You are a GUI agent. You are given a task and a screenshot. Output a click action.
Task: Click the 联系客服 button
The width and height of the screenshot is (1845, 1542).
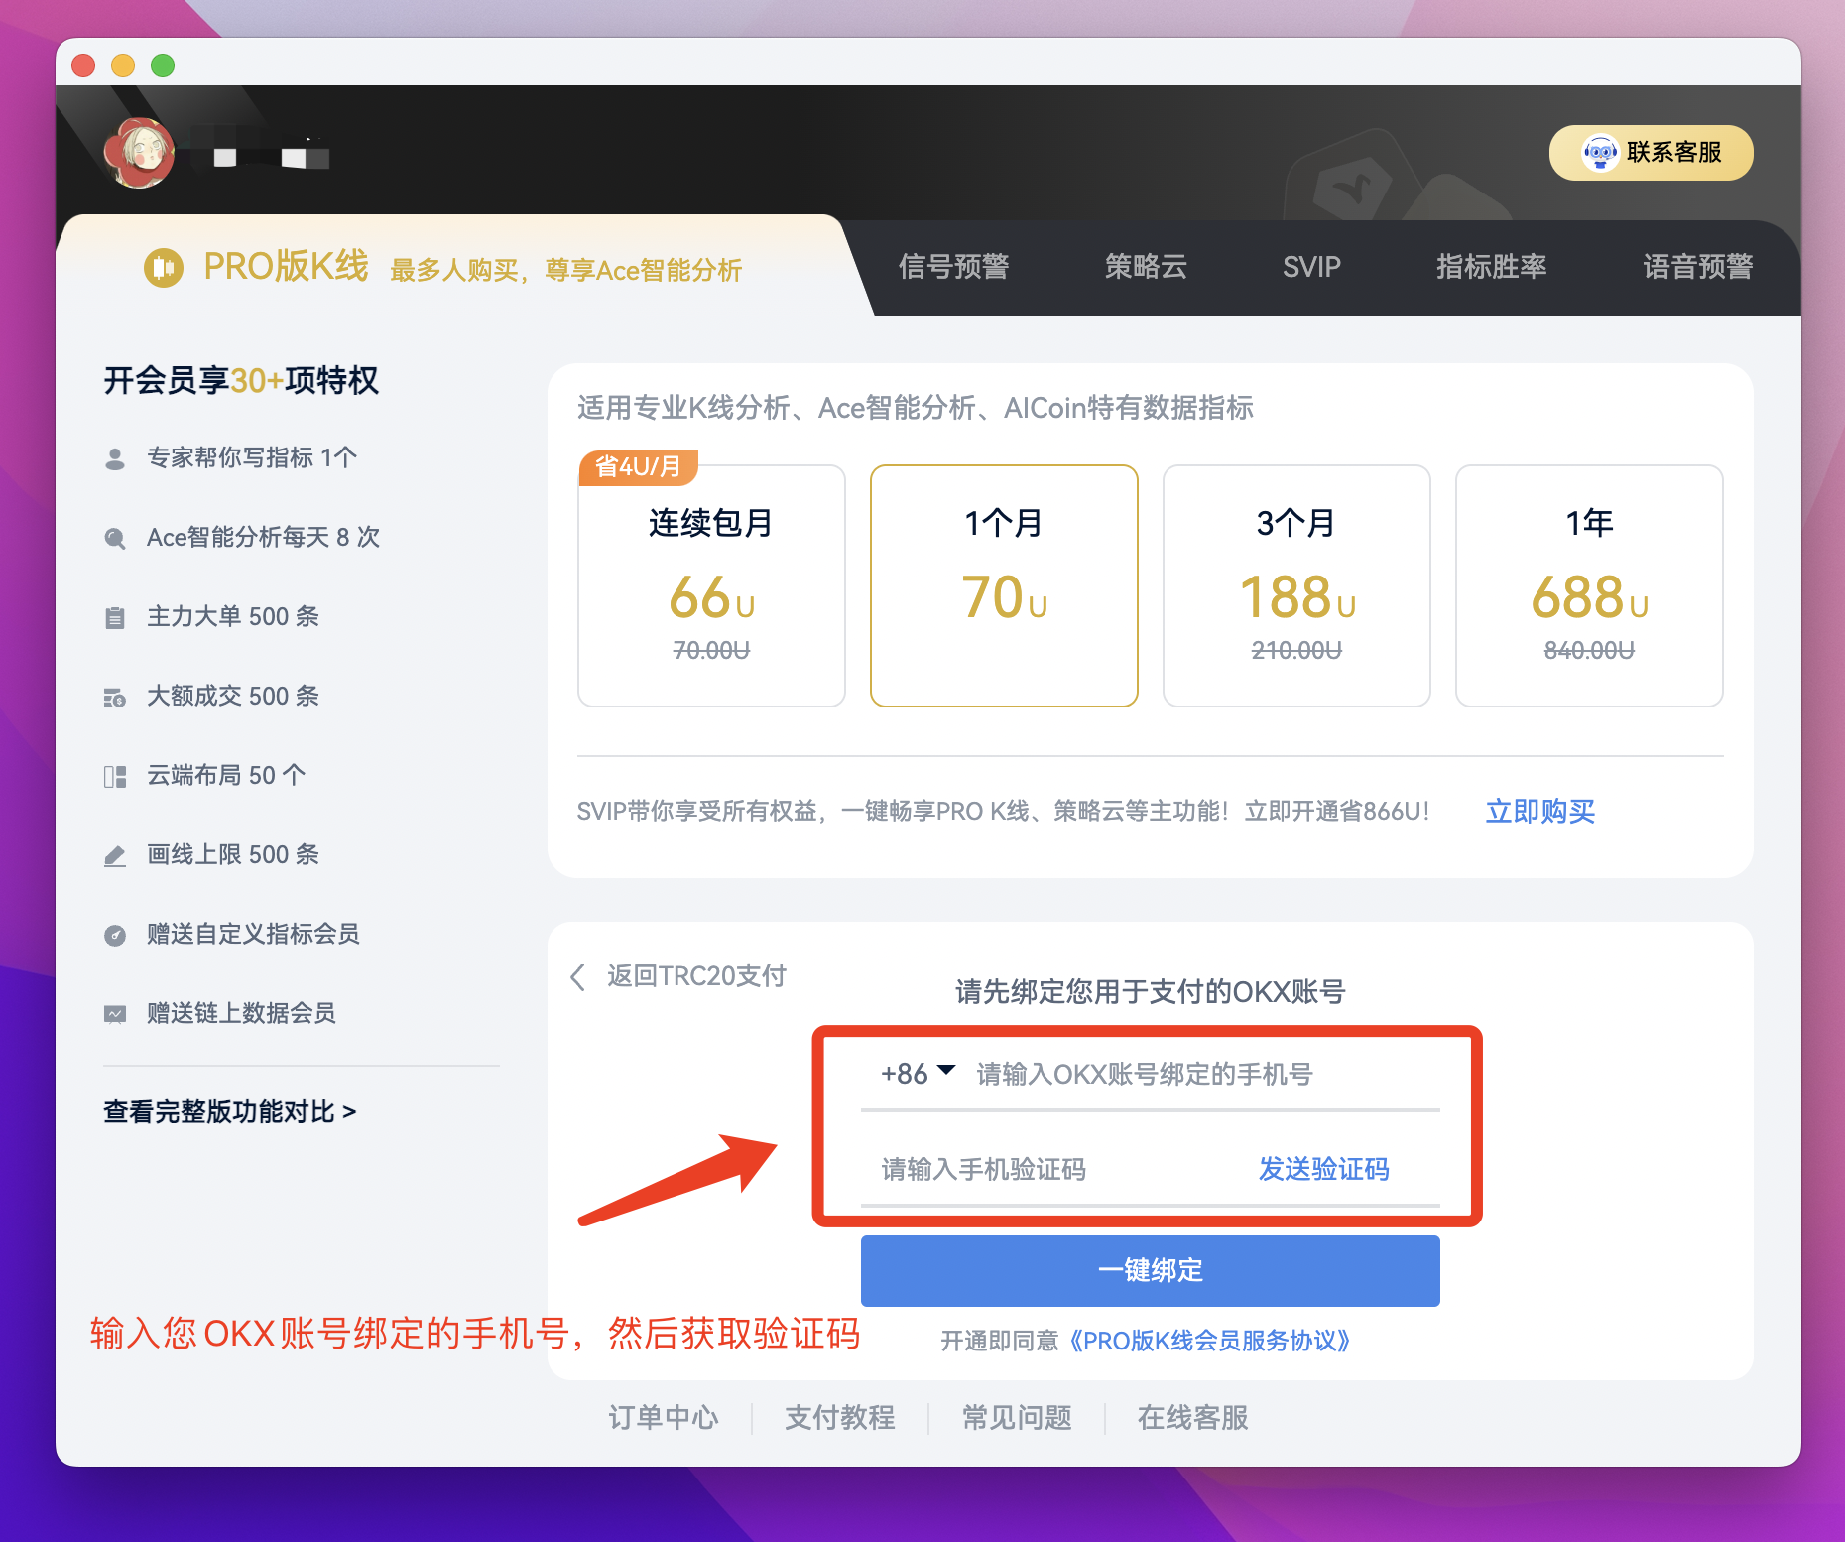click(x=1652, y=153)
